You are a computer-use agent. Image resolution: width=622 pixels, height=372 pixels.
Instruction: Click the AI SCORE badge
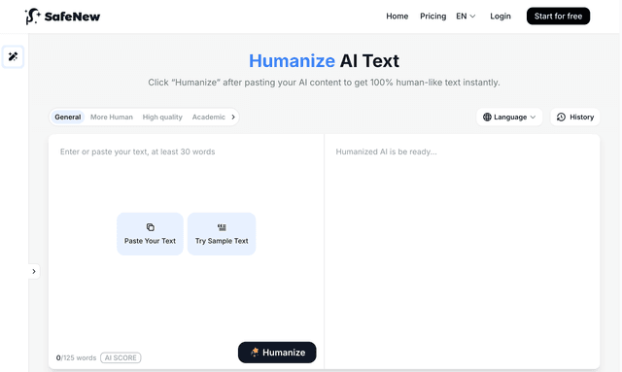[x=121, y=357]
